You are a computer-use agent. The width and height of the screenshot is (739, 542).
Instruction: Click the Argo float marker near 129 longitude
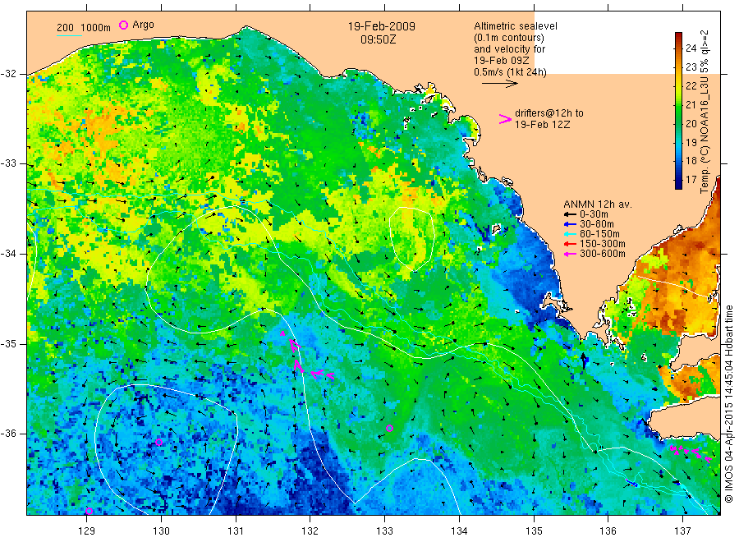[x=89, y=511]
